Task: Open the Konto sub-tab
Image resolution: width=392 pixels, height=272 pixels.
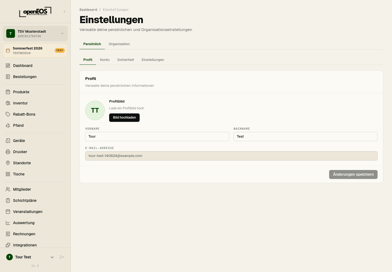Action: [x=105, y=60]
